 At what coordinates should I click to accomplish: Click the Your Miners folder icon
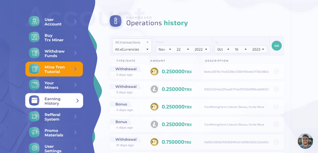click(x=34, y=85)
